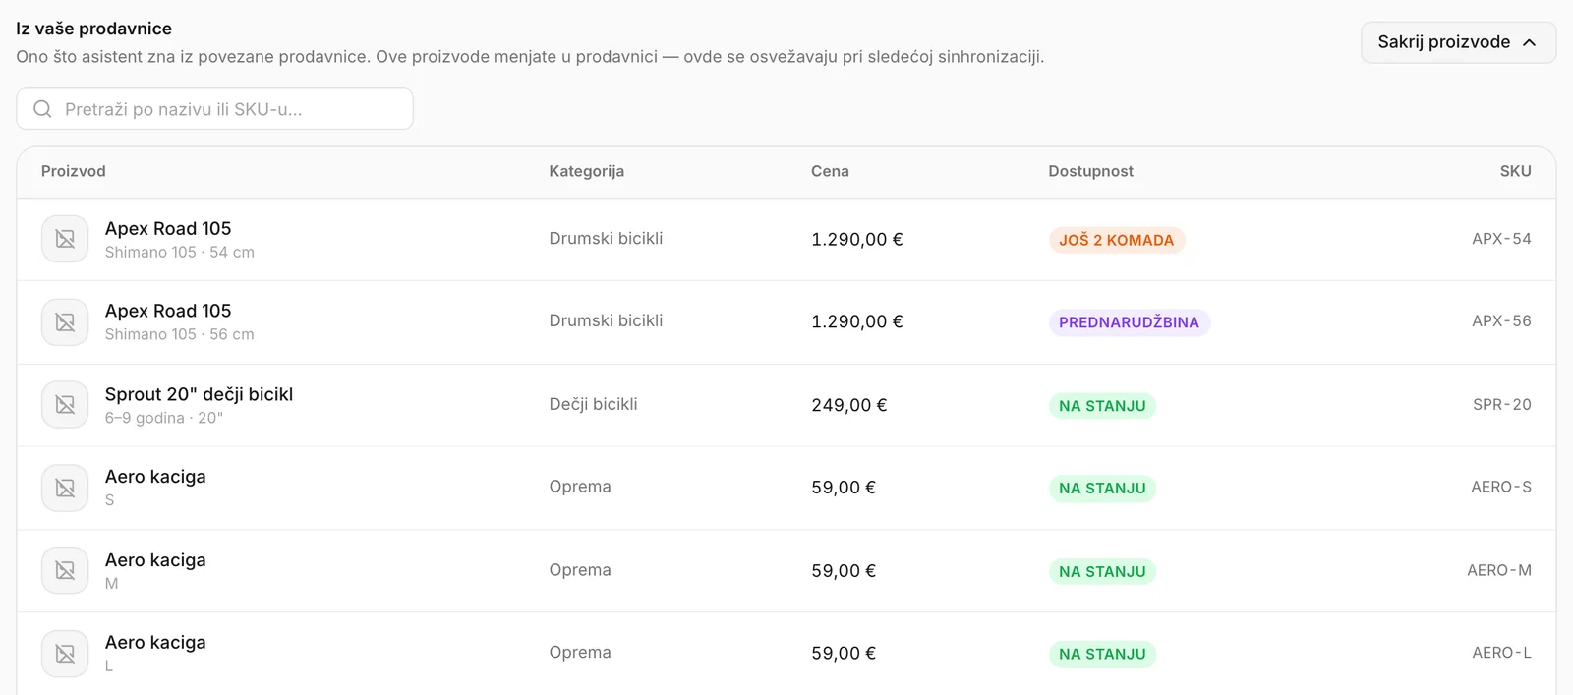1573x695 pixels.
Task: Click Apex Road 105 name in APX-54 row
Action: coord(168,229)
